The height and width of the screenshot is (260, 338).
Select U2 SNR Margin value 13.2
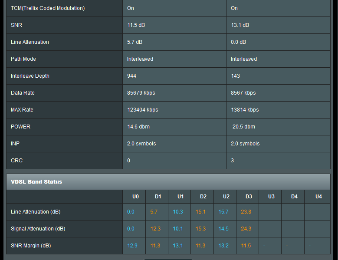[x=223, y=246]
